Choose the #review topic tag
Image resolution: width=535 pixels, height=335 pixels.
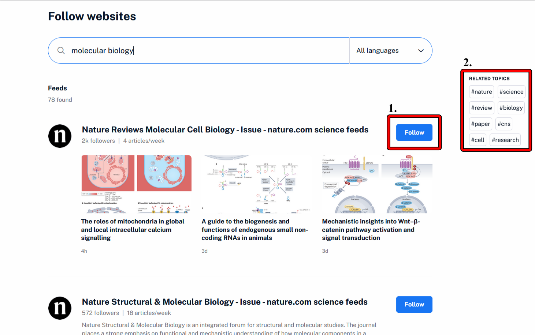pos(481,108)
